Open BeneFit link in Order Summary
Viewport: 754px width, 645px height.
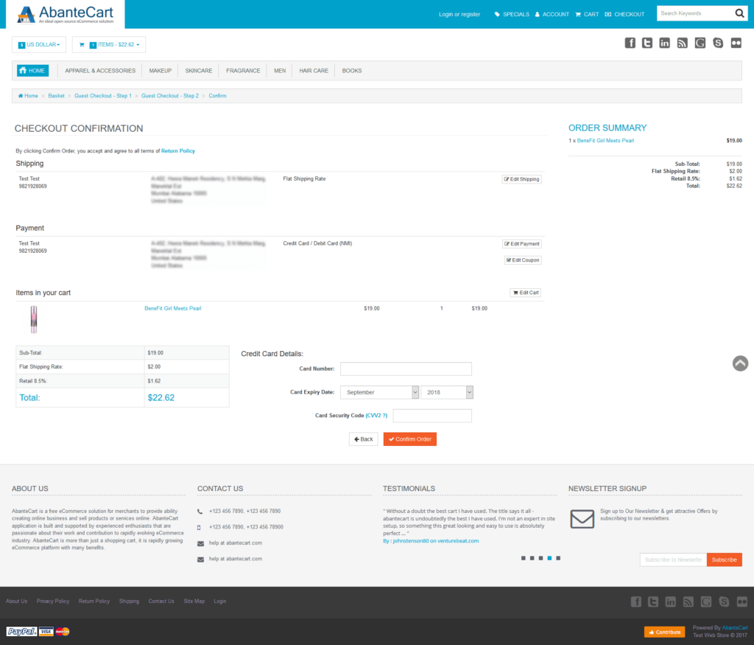tap(605, 141)
